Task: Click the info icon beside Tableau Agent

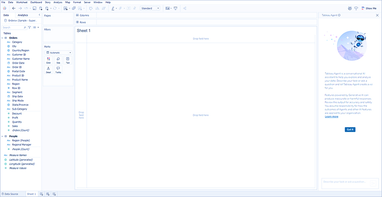Action: (x=340, y=15)
